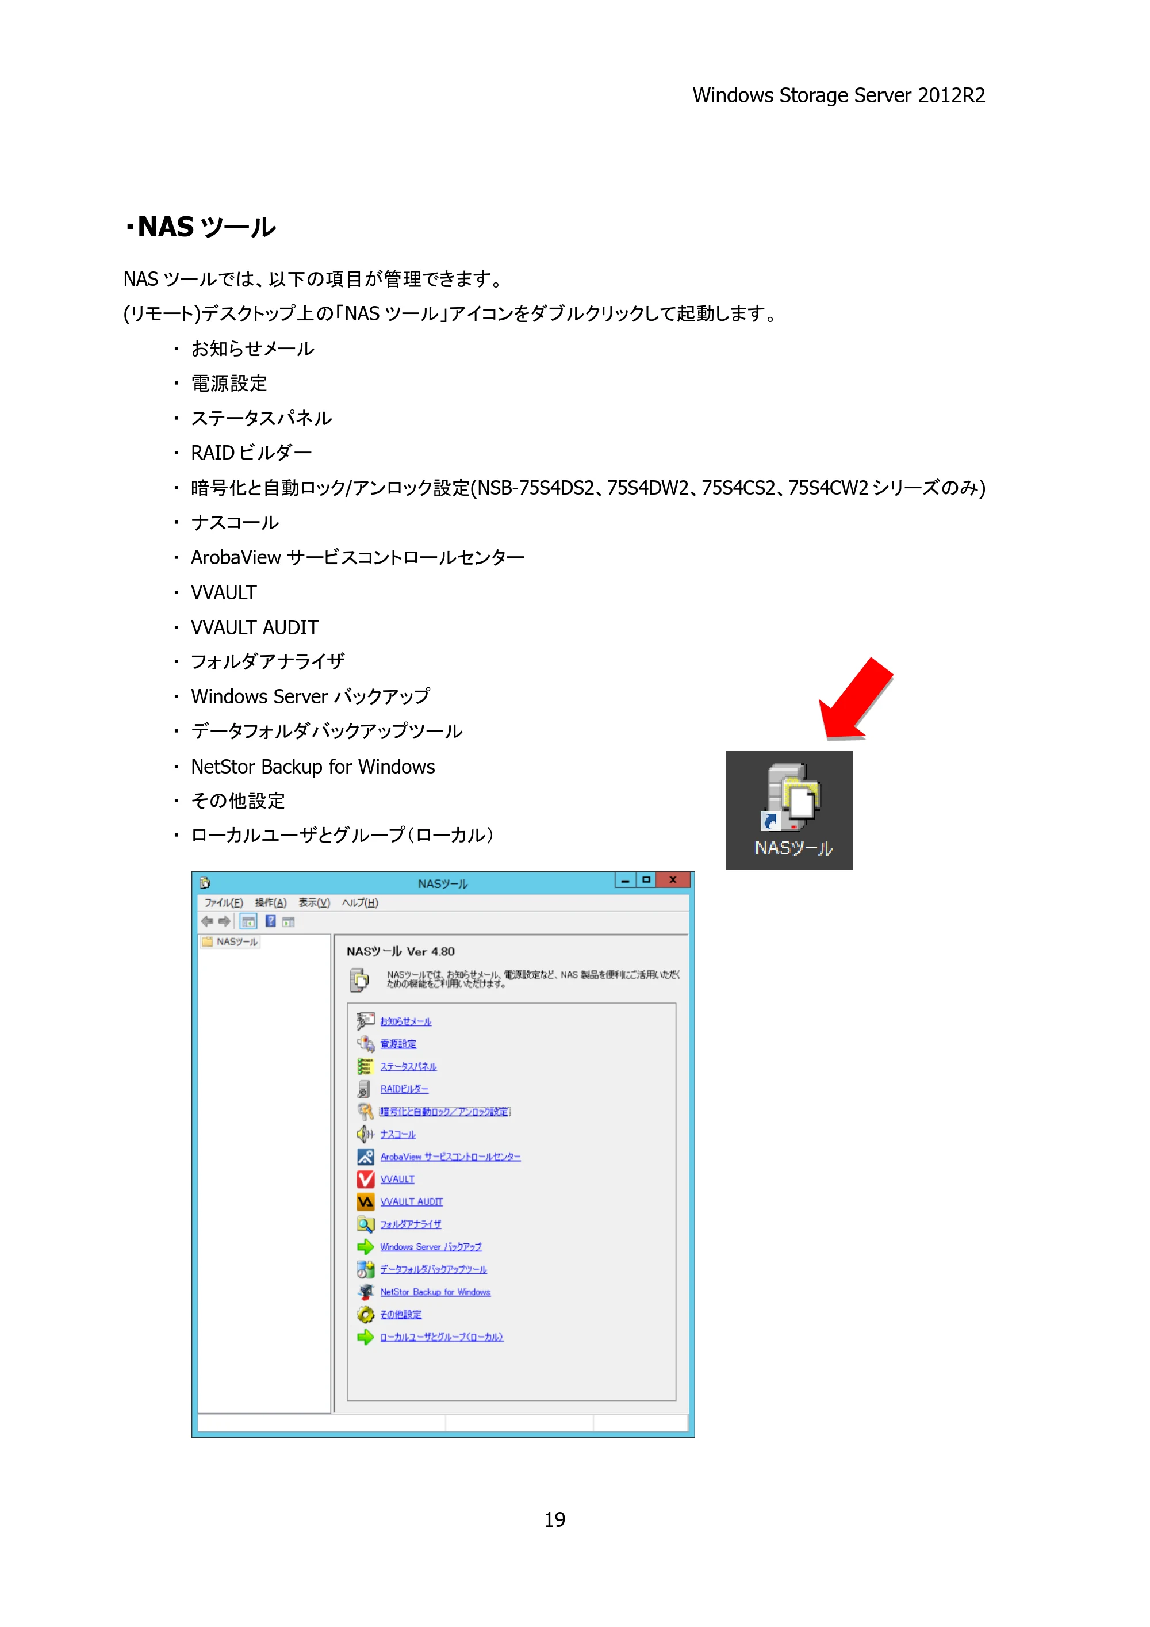1150x1627 pixels.
Task: Open the ステータスパネル link
Action: coord(408,1067)
